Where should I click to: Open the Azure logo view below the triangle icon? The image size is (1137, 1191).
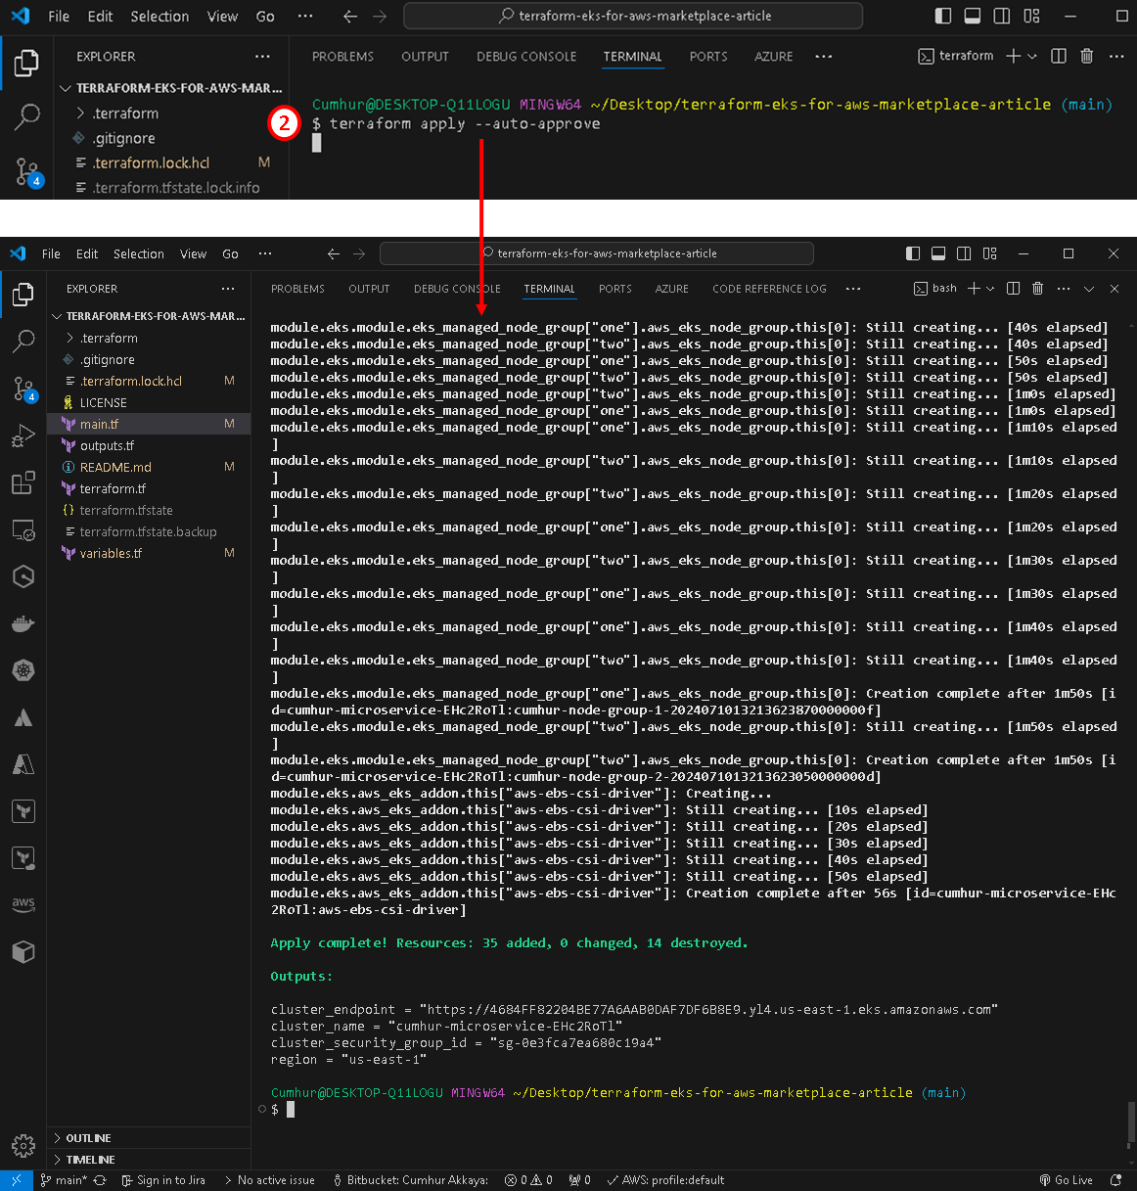pos(23,765)
